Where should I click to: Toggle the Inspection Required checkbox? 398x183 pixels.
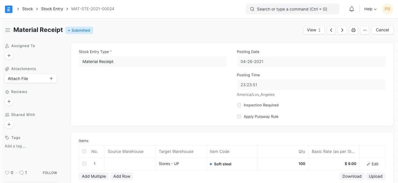point(239,105)
